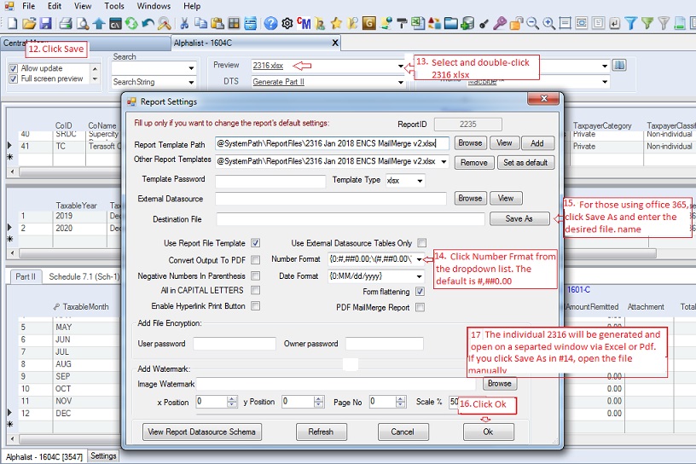
Task: Open the Number Format dropdown arrow
Action: 419,259
